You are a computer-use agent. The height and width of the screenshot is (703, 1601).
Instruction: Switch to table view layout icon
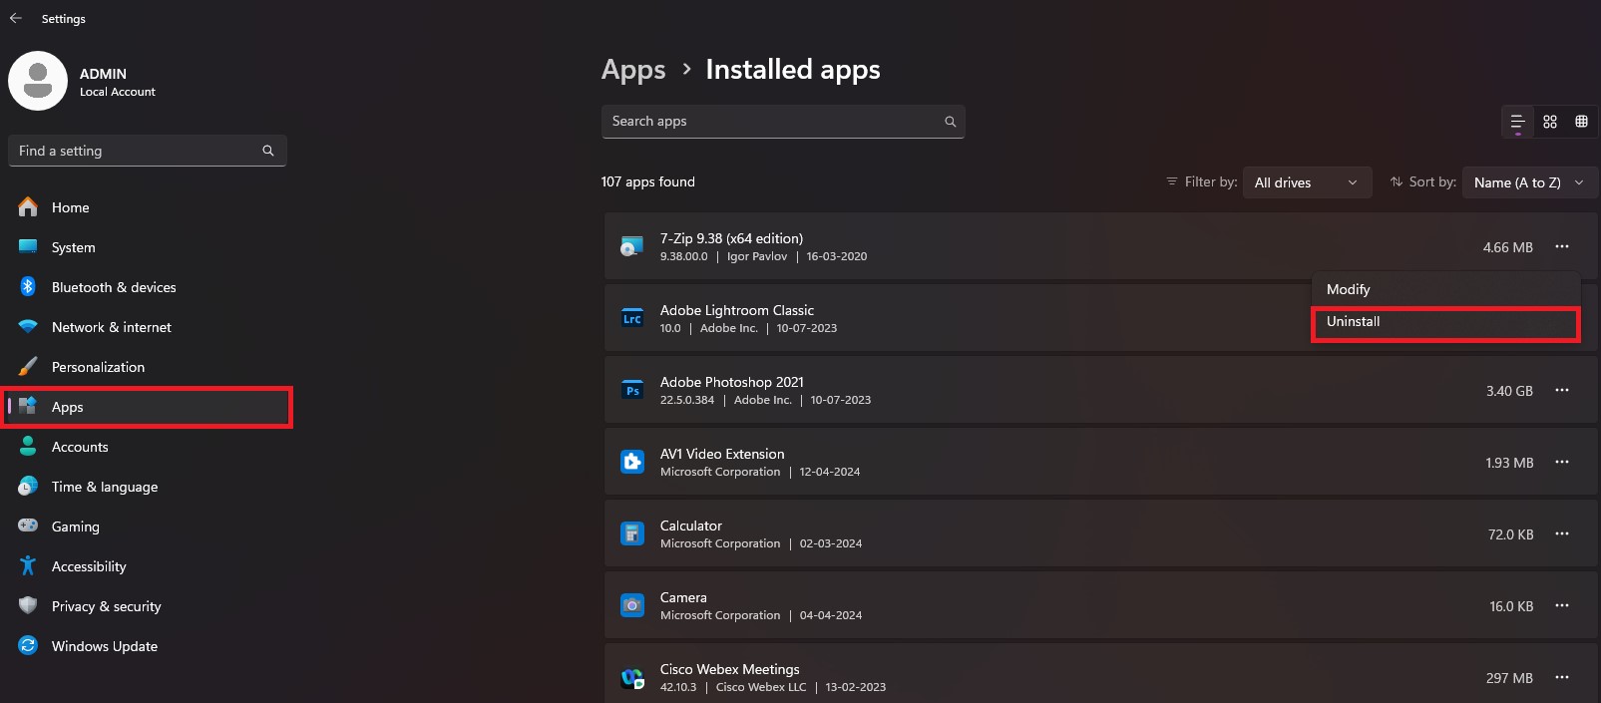[1581, 122]
